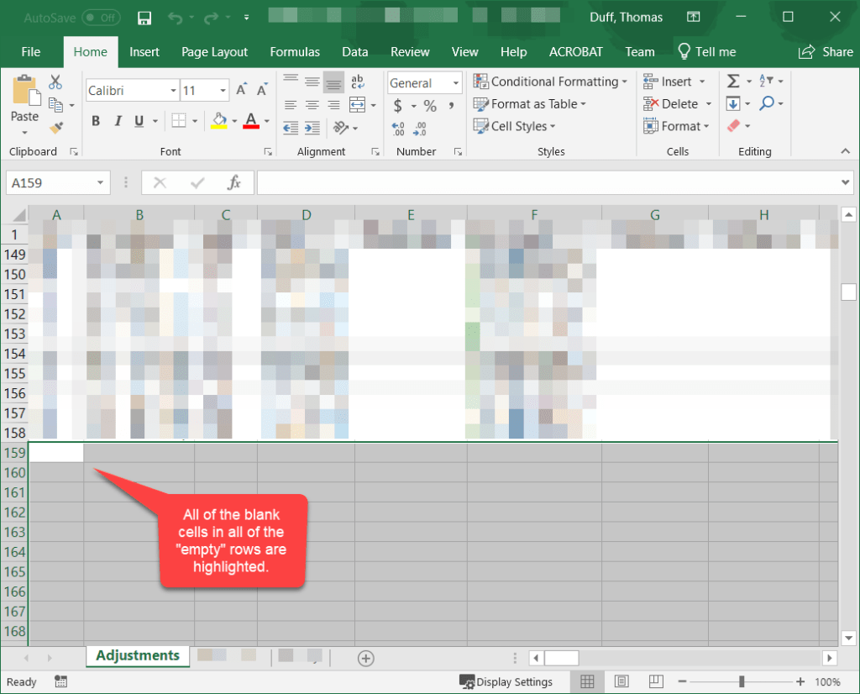
Task: Select the Adjustments sheet tab
Action: pyautogui.click(x=137, y=655)
